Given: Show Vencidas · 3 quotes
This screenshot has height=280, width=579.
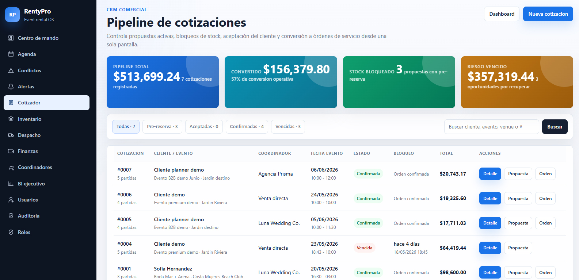Looking at the screenshot, I should click(x=288, y=127).
